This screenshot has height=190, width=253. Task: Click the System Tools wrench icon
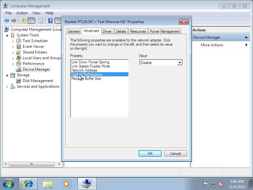(x=13, y=35)
